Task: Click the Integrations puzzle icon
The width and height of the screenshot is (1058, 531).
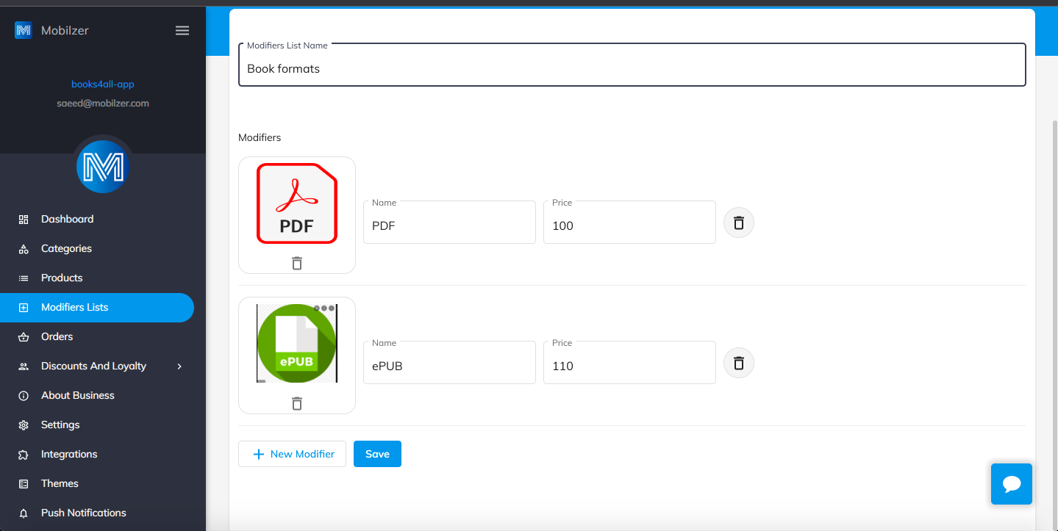Action: tap(24, 454)
